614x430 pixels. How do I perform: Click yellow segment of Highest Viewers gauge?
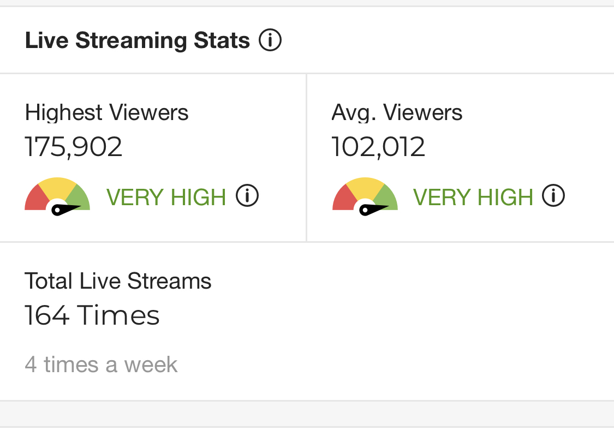tap(57, 187)
